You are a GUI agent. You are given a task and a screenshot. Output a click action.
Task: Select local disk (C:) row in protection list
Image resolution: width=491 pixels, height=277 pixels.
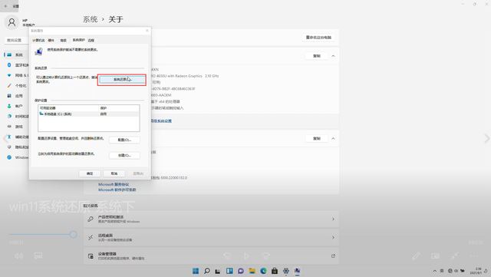(89, 114)
